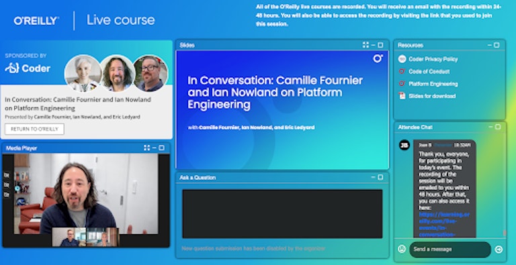
Task: Open the Platform Engineering resource link
Action: (x=433, y=84)
